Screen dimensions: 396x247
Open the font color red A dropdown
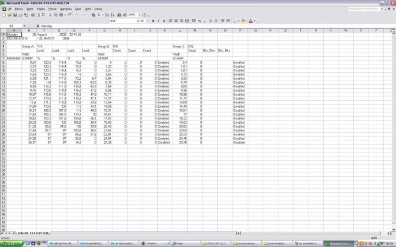(255, 21)
